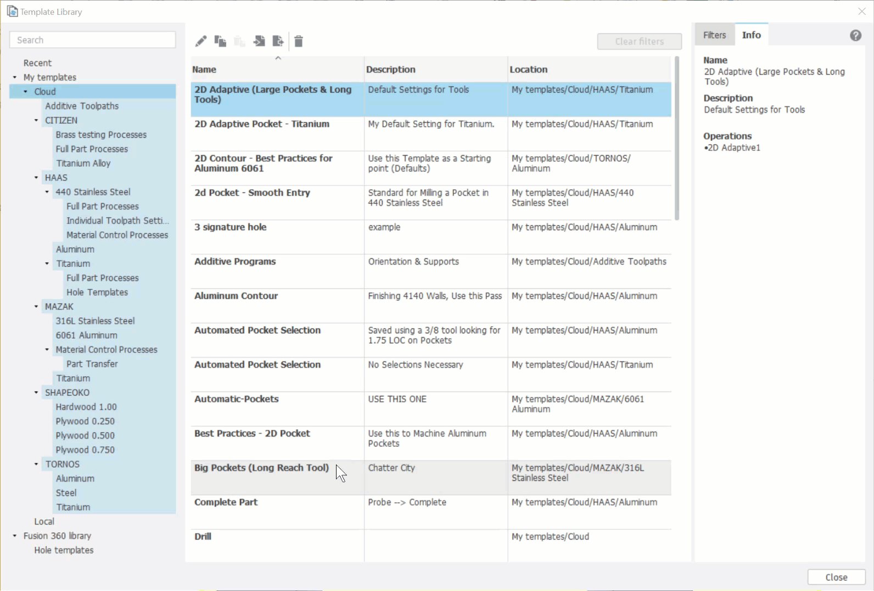The image size is (874, 591).
Task: Select the Automatic-Pockets template
Action: 431,409
